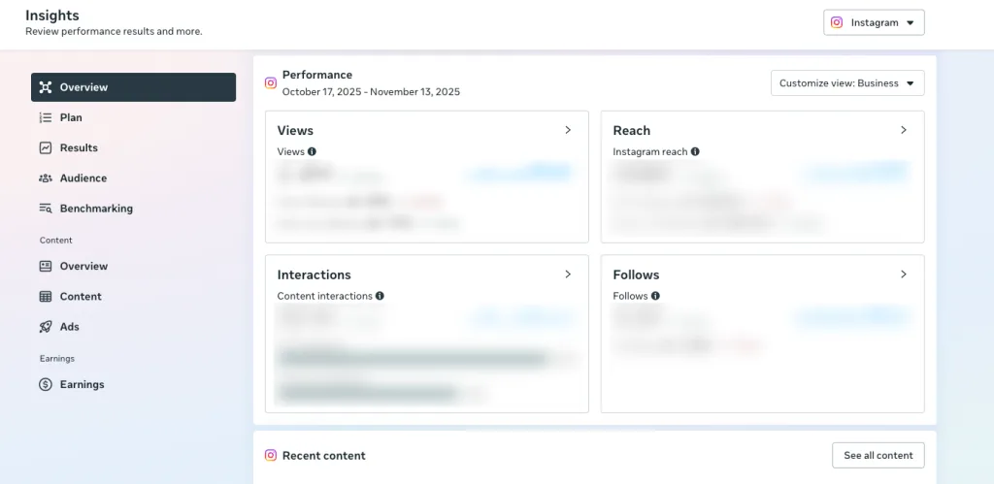The width and height of the screenshot is (994, 484).
Task: Click the See all content button
Action: coord(878,456)
